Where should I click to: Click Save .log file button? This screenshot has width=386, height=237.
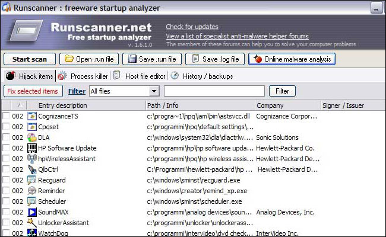click(x=215, y=59)
